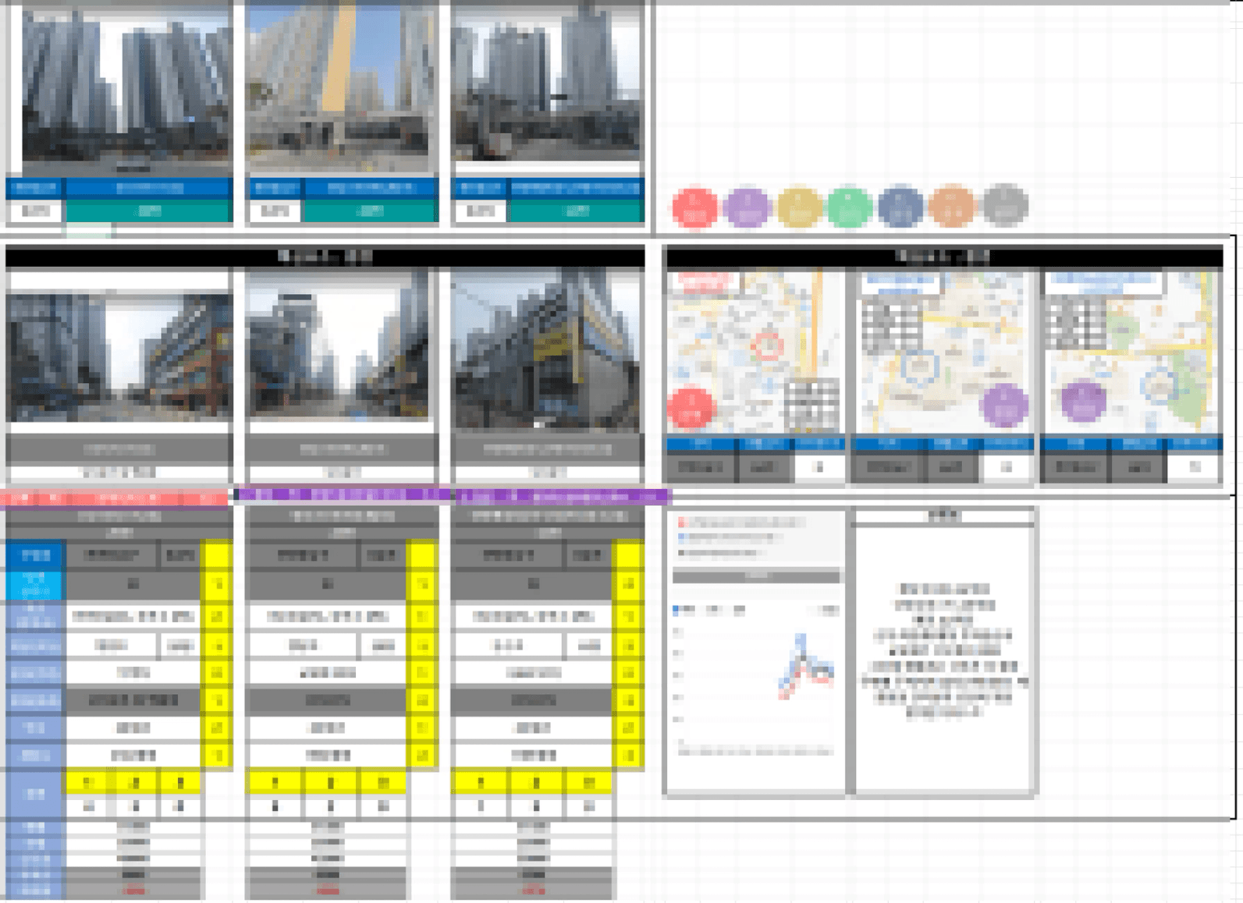The image size is (1243, 903).
Task: Select the first street-view photo in the second row
Action: click(x=119, y=357)
